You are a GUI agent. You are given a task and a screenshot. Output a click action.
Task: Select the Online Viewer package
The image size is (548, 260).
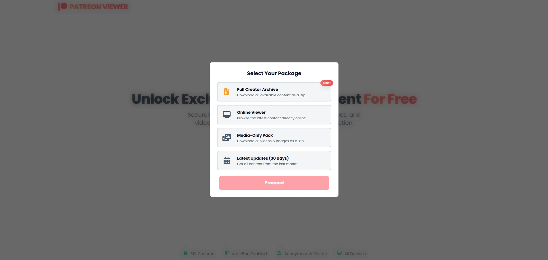(x=274, y=114)
